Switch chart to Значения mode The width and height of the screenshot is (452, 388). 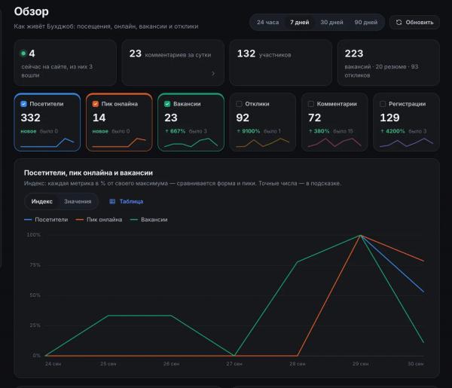tap(78, 201)
